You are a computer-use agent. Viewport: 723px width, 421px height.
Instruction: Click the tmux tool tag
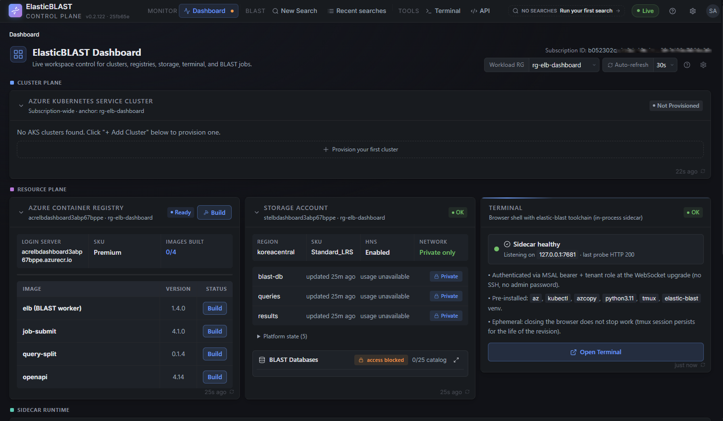click(x=649, y=298)
